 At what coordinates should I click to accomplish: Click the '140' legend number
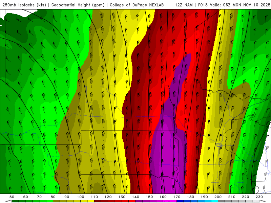click(x=135, y=197)
